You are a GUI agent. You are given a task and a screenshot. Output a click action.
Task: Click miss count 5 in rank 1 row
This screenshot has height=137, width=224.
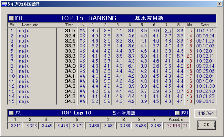pos(191,31)
